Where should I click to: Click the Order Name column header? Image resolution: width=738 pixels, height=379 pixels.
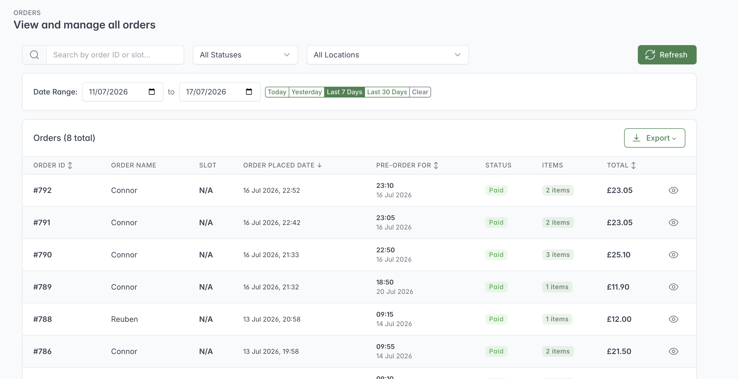(x=133, y=165)
